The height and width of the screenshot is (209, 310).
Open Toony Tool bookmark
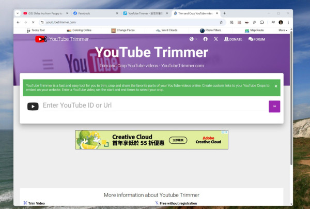click(x=36, y=31)
